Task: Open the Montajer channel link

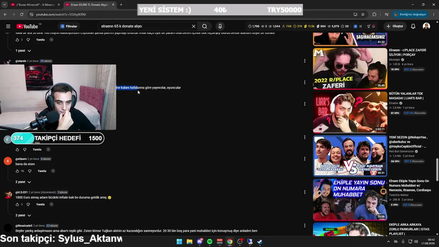Action: (395, 60)
